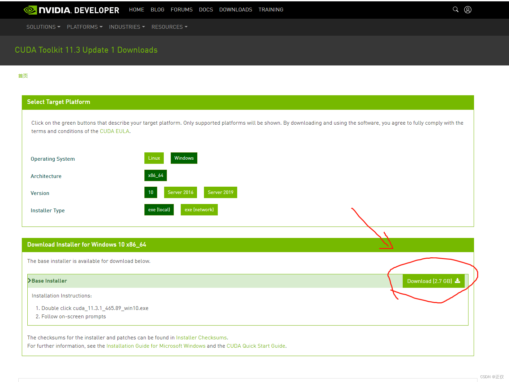Click the 首页 breadcrumb link
The height and width of the screenshot is (382, 509).
click(23, 76)
